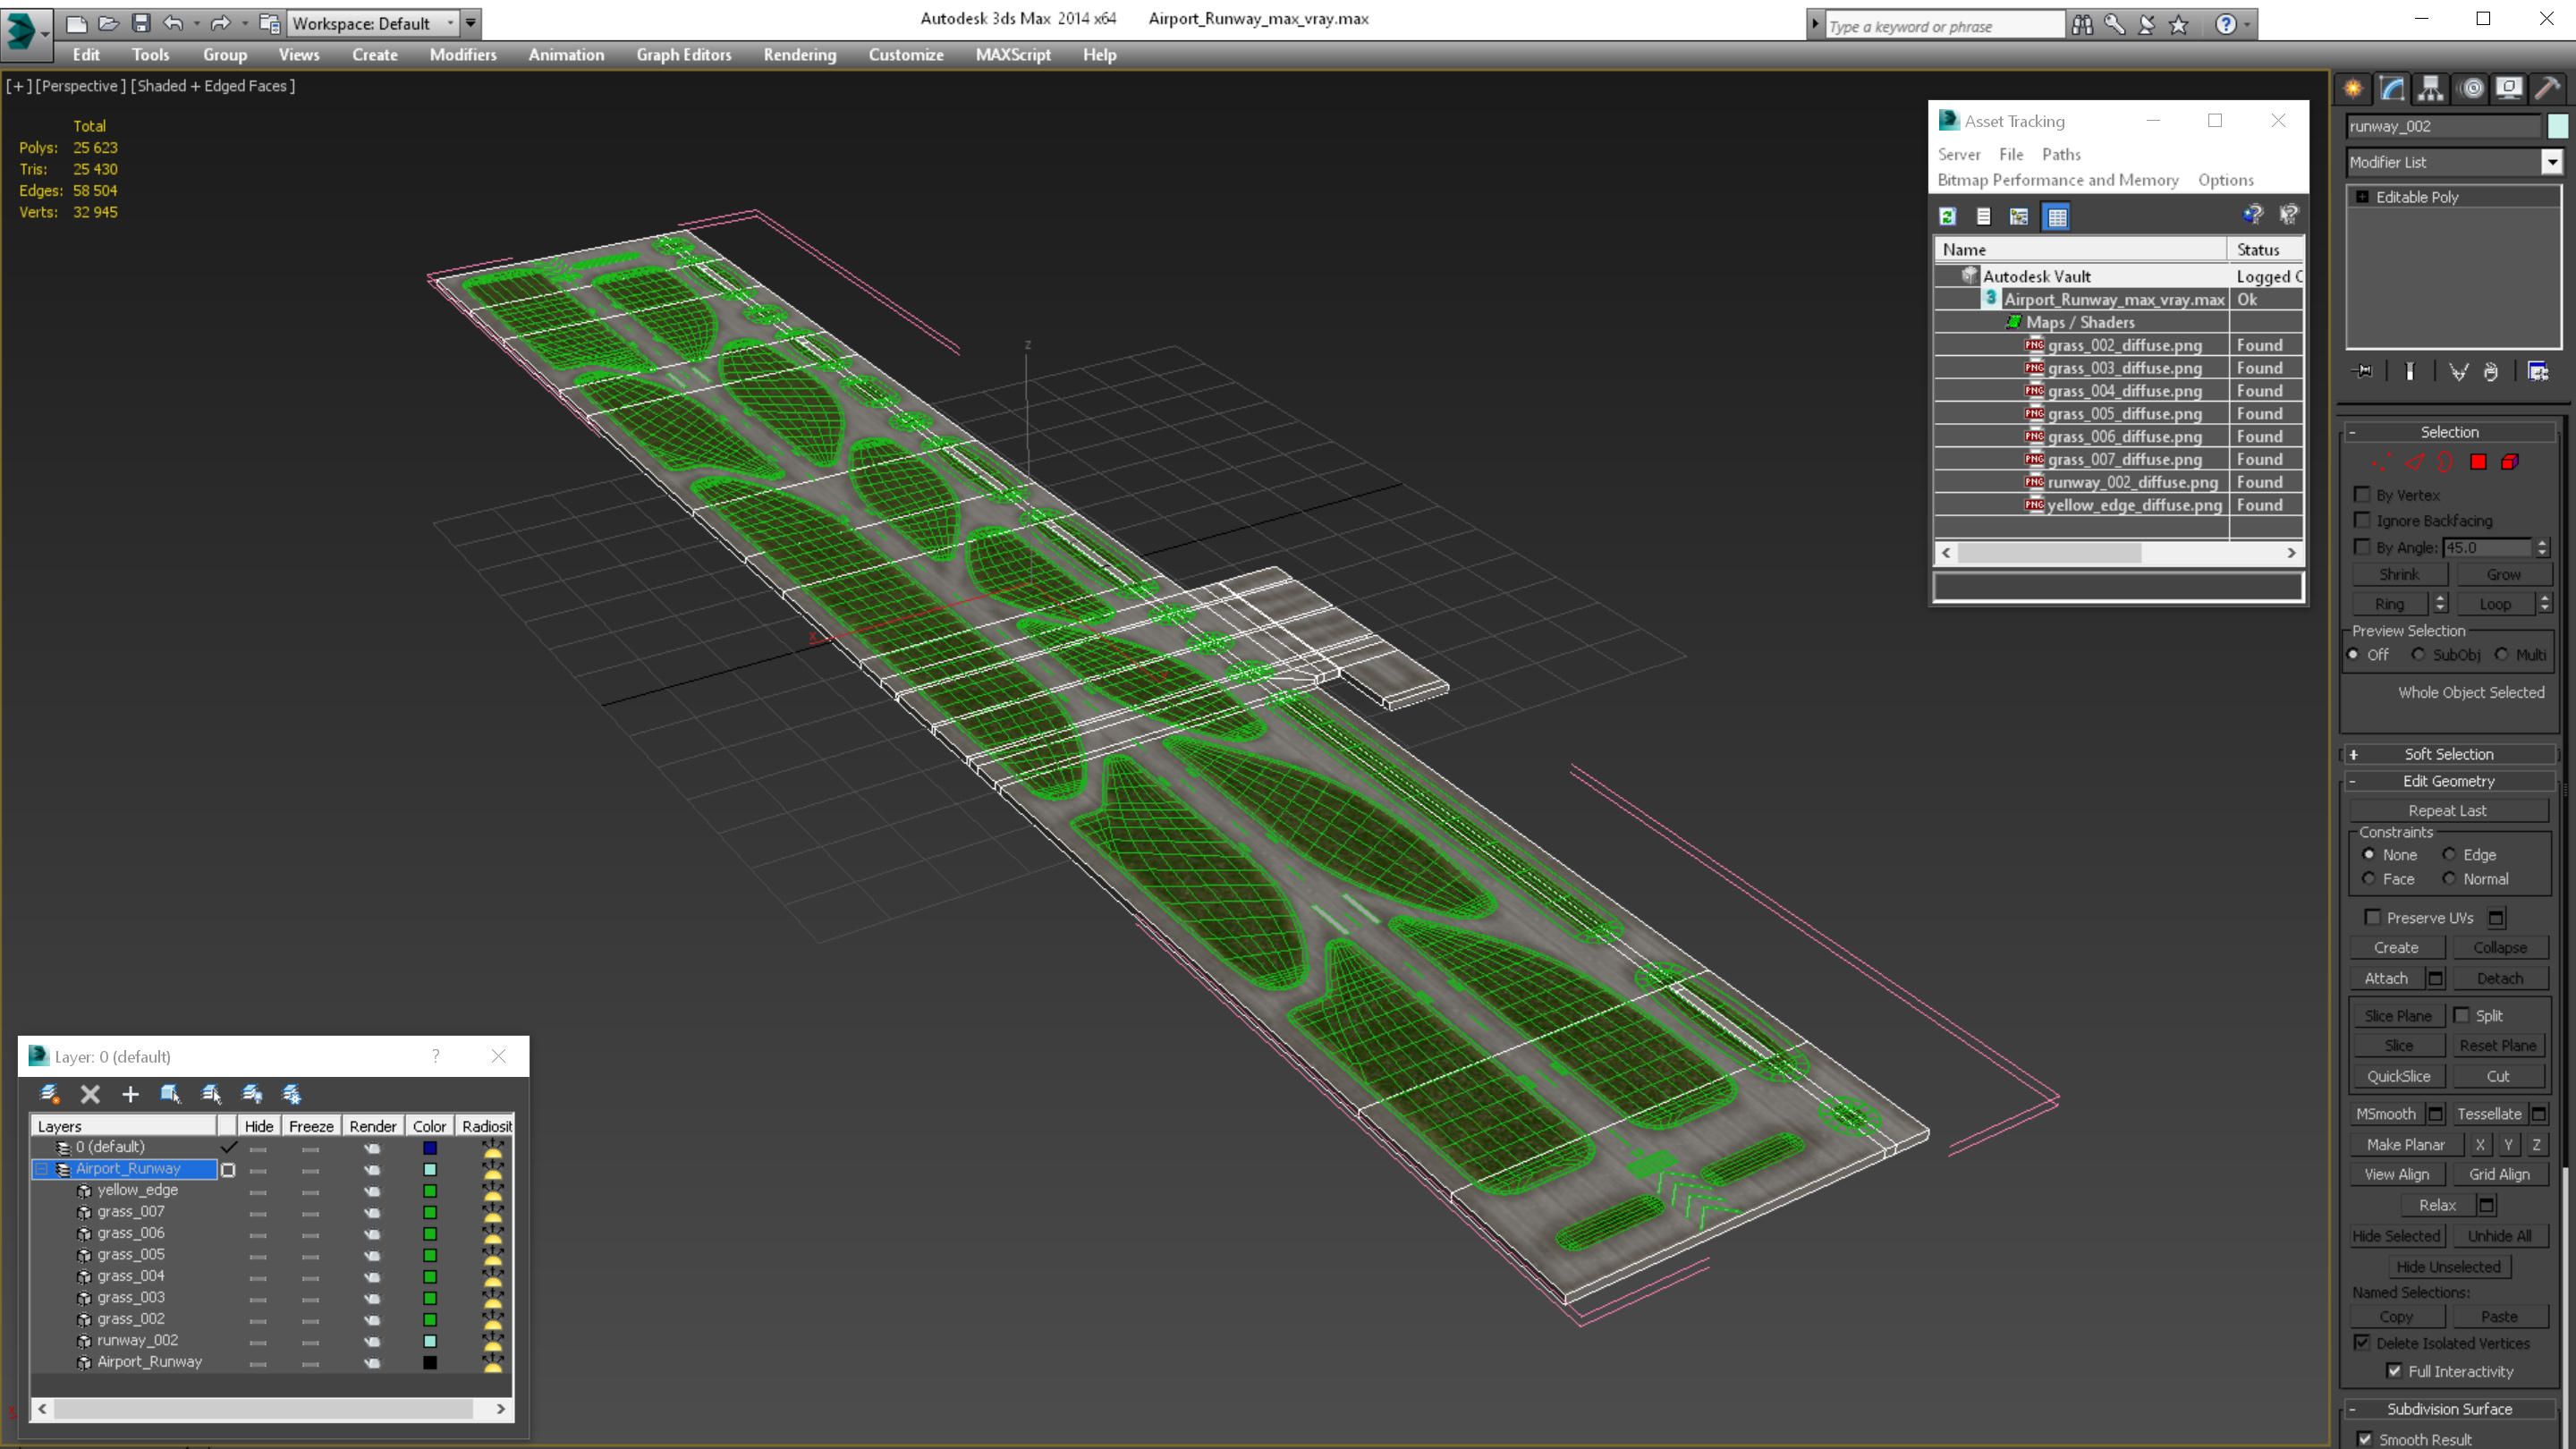The width and height of the screenshot is (2576, 1449).
Task: Click the Hide Selected button
Action: pyautogui.click(x=2396, y=1236)
